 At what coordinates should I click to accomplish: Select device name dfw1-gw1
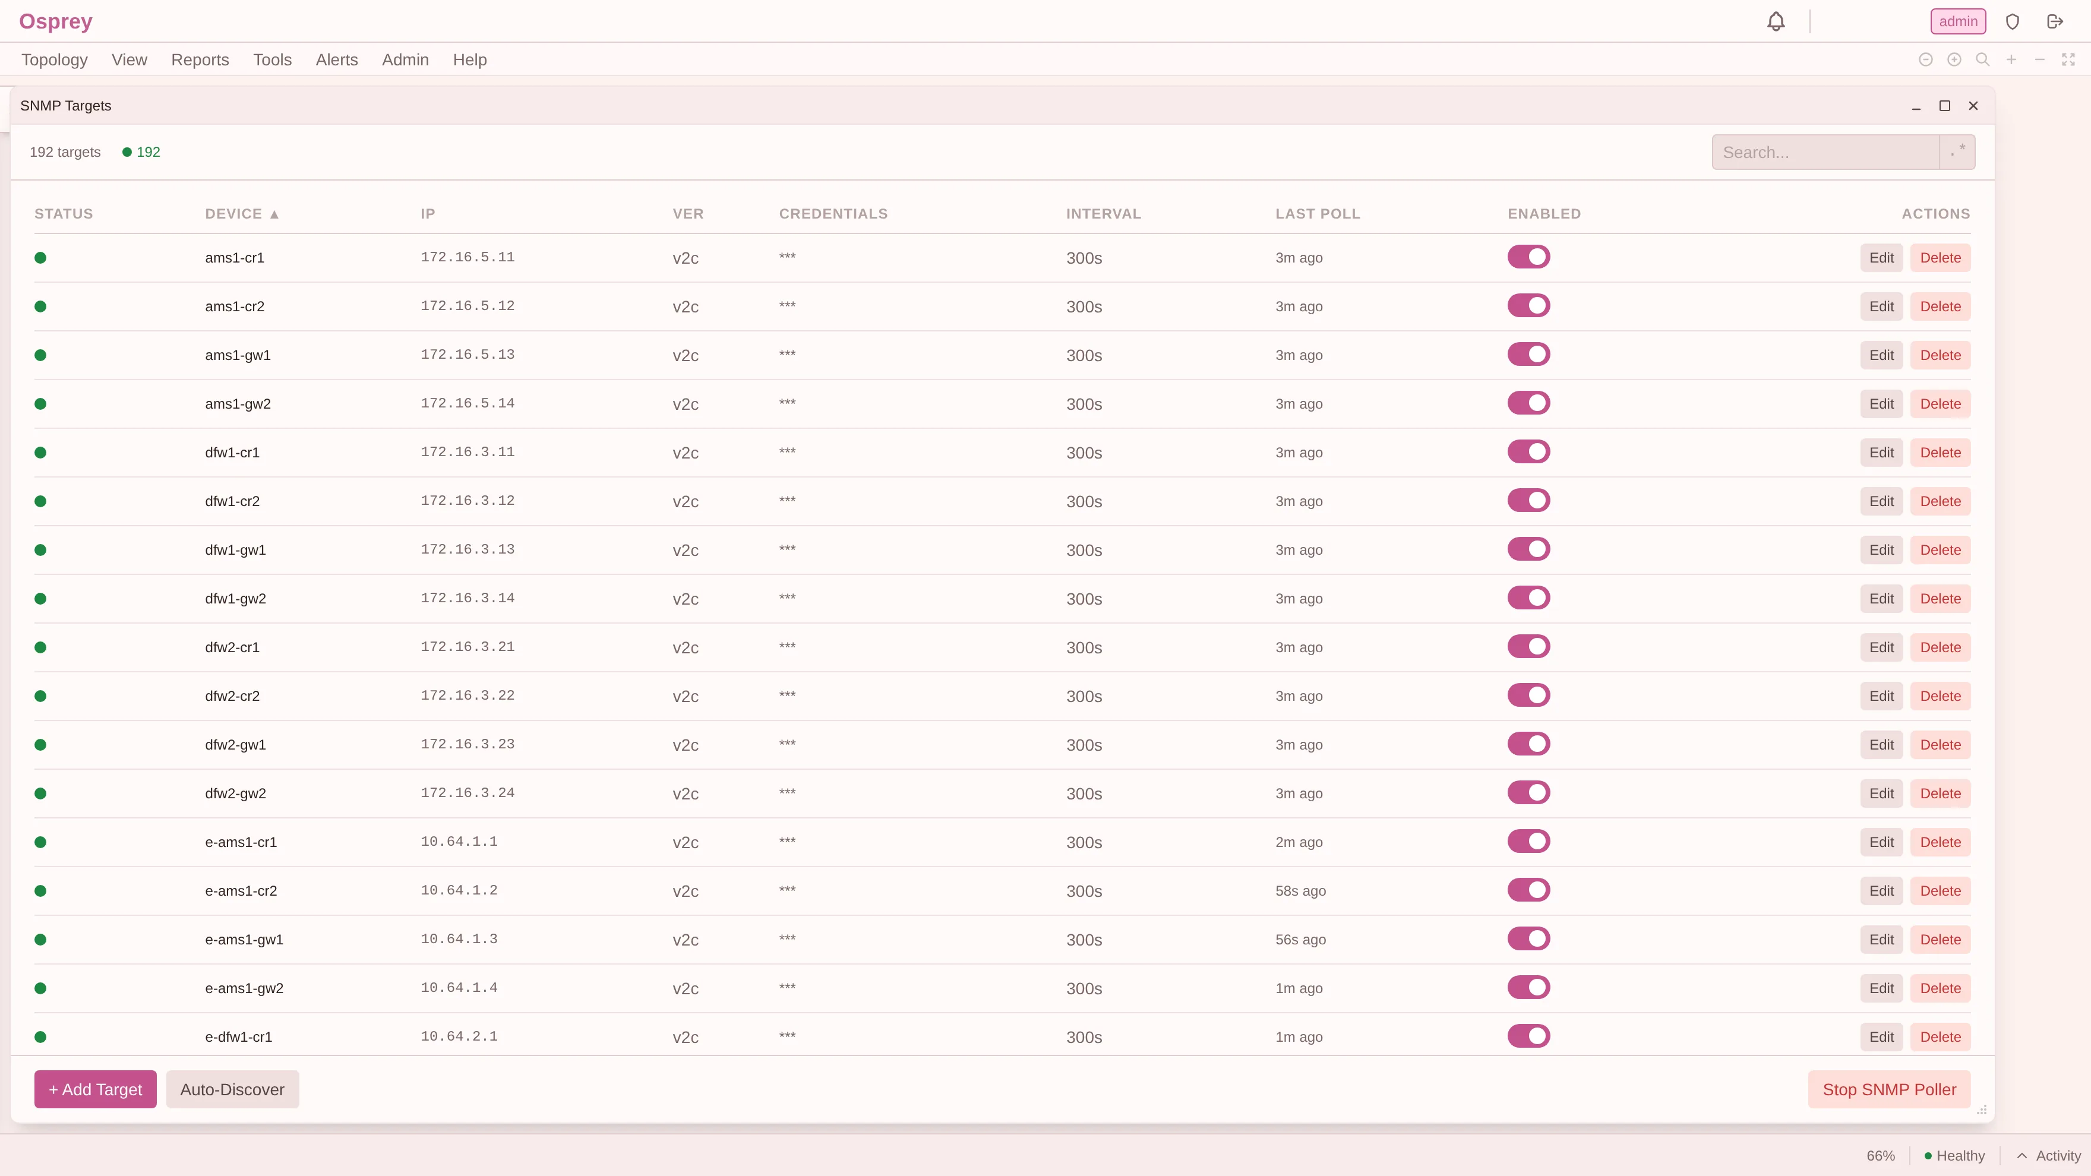235,550
